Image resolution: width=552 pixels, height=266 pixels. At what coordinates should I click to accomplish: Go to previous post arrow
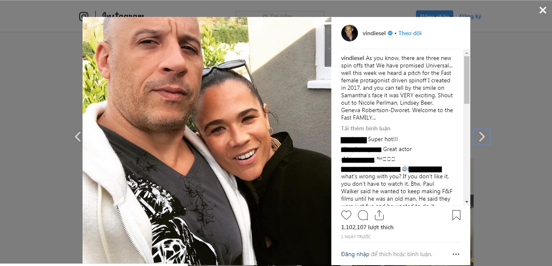click(x=78, y=137)
